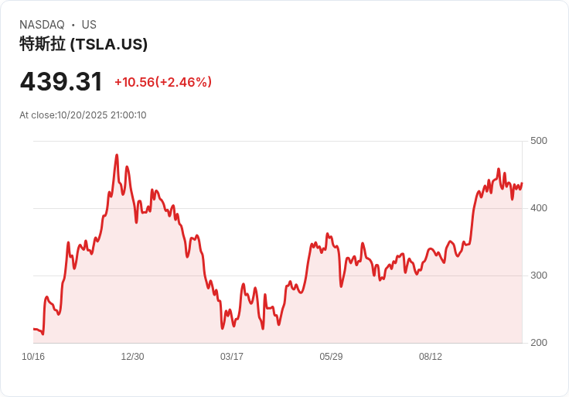Screen dimensions: 569x397
Task: Click the 10/16 date axis label
Action: click(x=33, y=357)
